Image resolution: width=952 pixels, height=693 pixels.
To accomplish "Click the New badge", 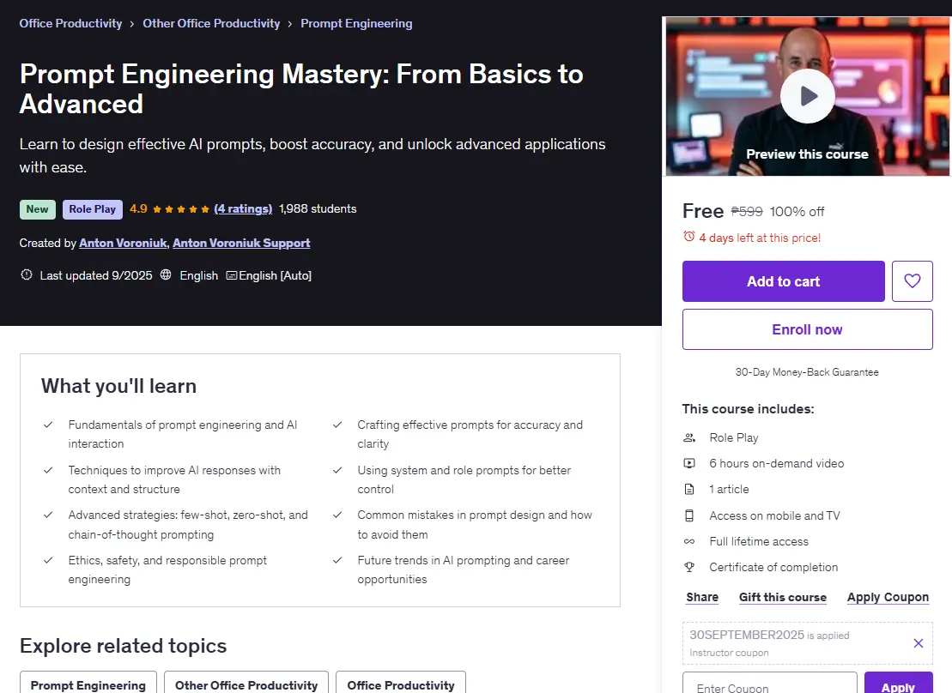I will [x=37, y=209].
